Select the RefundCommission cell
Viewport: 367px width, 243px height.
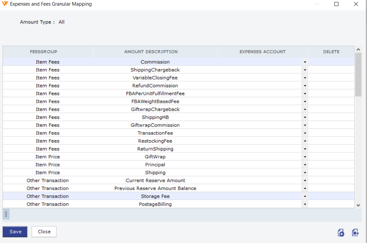155,86
